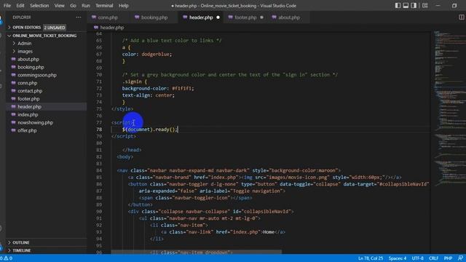Expand the images folder
The image size is (466, 262).
point(25,52)
